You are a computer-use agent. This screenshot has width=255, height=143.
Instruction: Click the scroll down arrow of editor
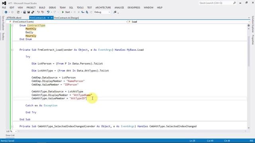(x=249, y=128)
